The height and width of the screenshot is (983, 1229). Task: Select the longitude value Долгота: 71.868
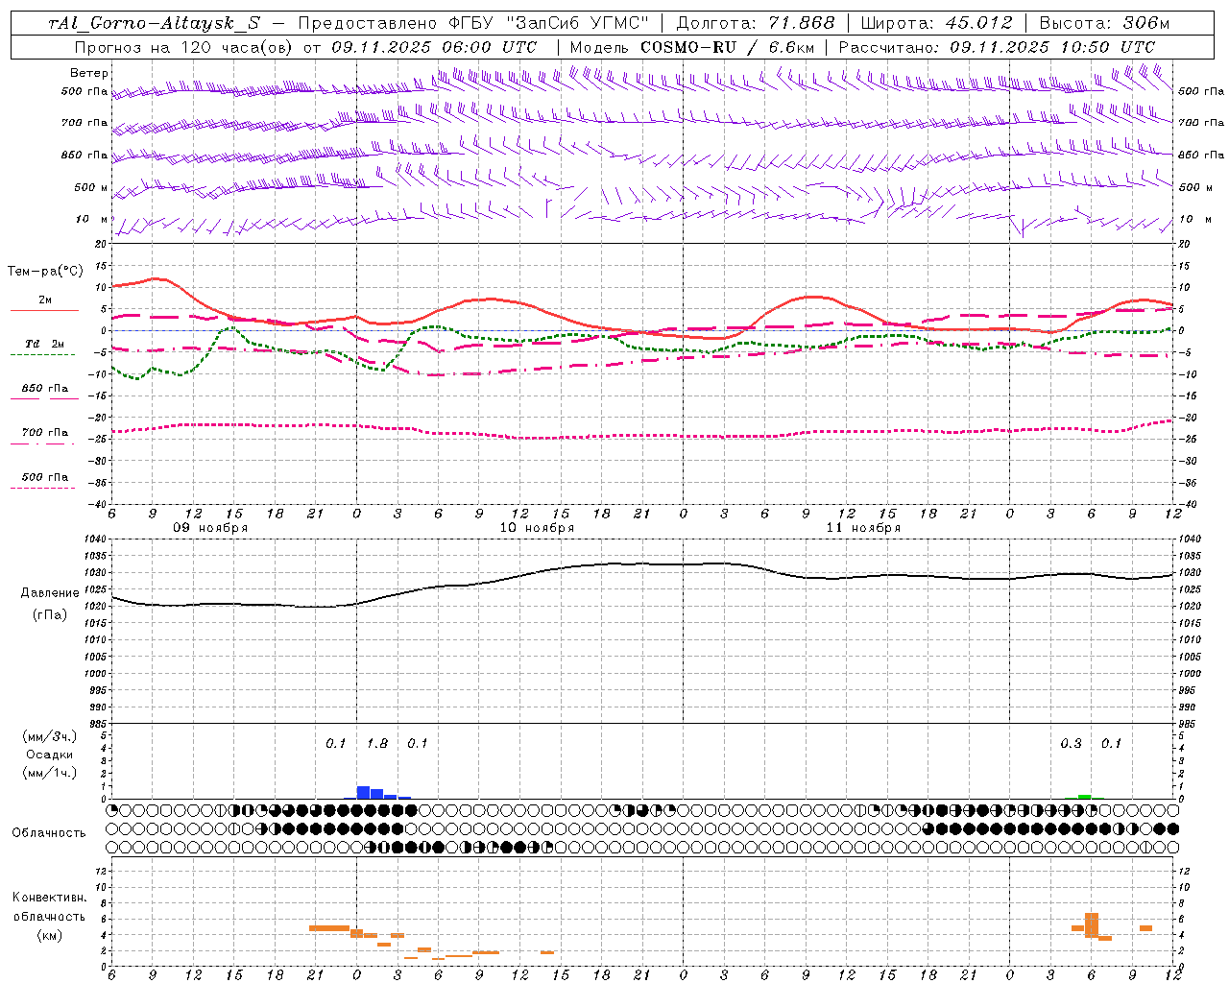(756, 23)
